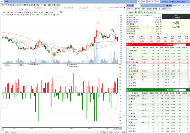The image size is (190, 134).
Task: Toggle the 外資 chart overlay button
Action: click(x=8, y=12)
